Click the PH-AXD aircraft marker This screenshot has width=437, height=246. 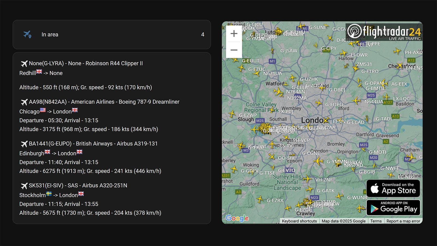[397, 51]
